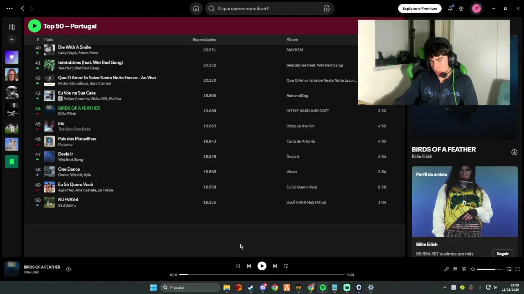
Task: Go back with the left navigation arrow
Action: pos(23,8)
